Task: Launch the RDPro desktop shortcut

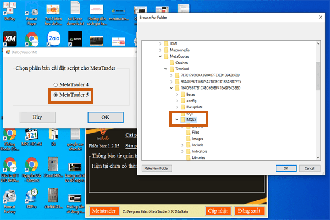Action: coord(31,199)
